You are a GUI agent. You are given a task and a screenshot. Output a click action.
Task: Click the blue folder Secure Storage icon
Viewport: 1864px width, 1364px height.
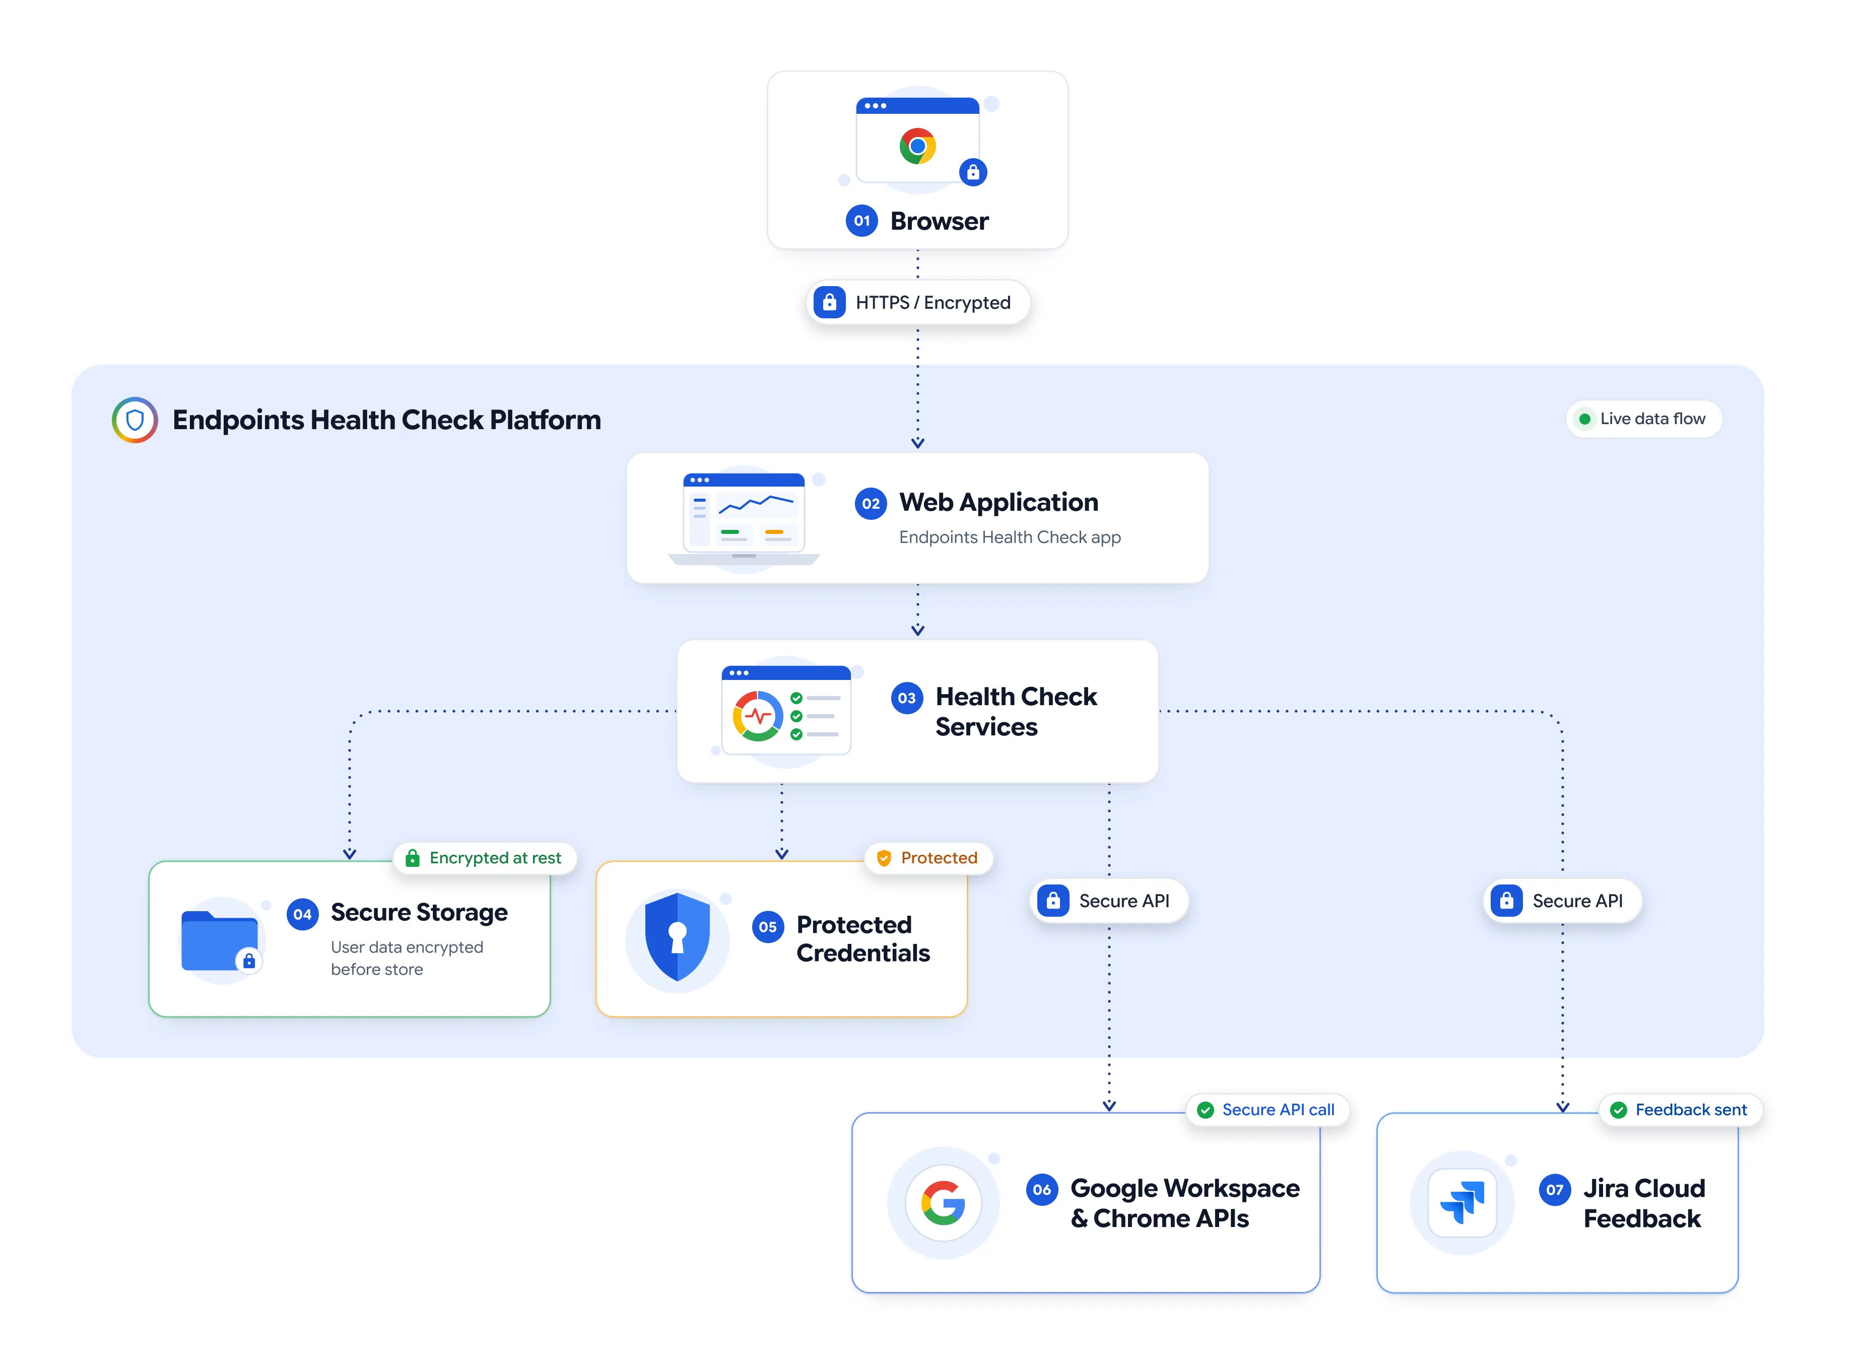[x=221, y=940]
